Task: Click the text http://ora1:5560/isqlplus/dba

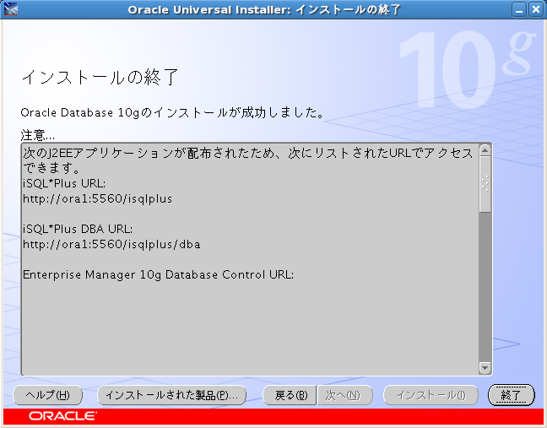Action: click(111, 244)
